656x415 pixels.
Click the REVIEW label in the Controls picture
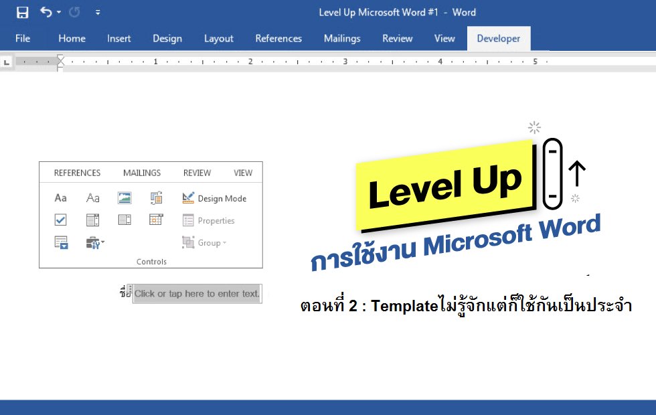point(197,173)
